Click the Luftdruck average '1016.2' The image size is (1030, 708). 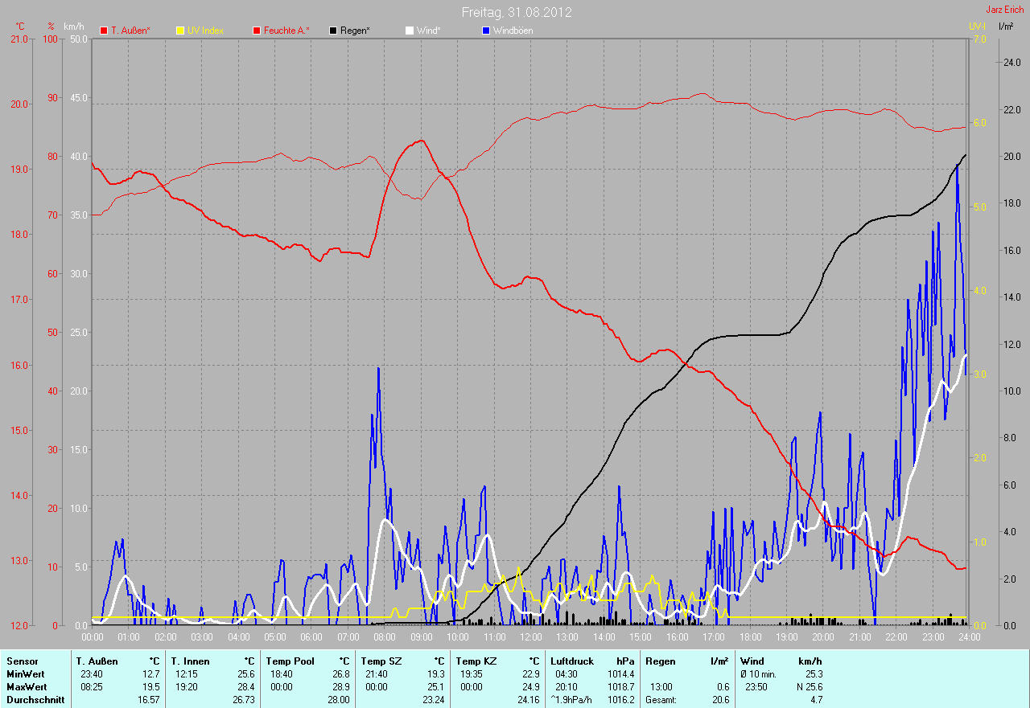621,700
